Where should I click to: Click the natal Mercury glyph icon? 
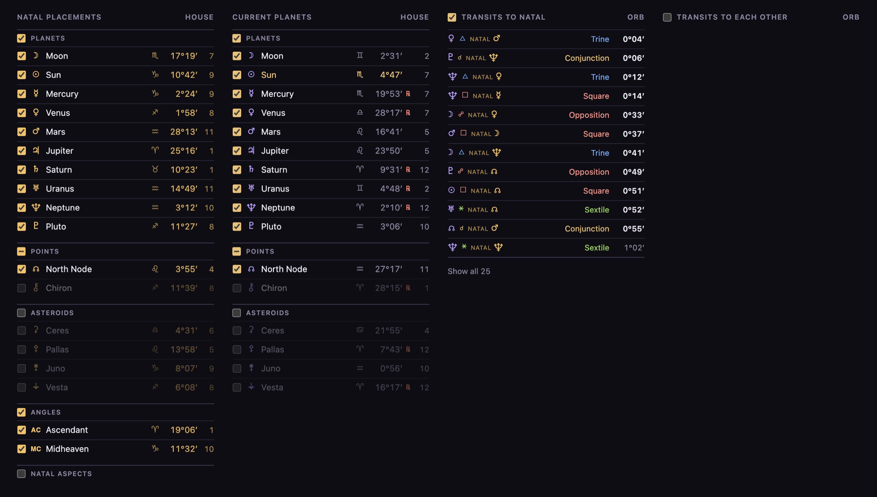pyautogui.click(x=36, y=93)
